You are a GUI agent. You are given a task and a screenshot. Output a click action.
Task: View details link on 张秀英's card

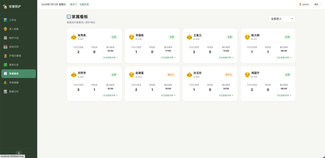[110, 58]
